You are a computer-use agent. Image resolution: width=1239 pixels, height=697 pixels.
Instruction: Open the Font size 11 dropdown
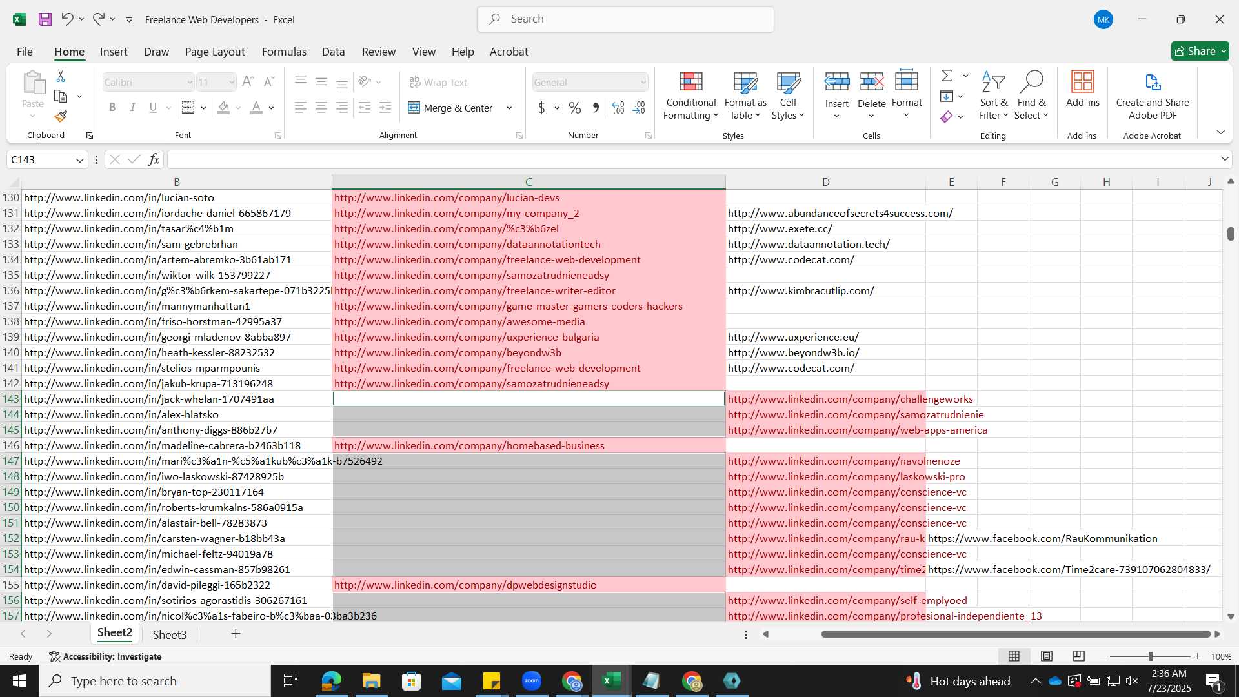(x=232, y=82)
